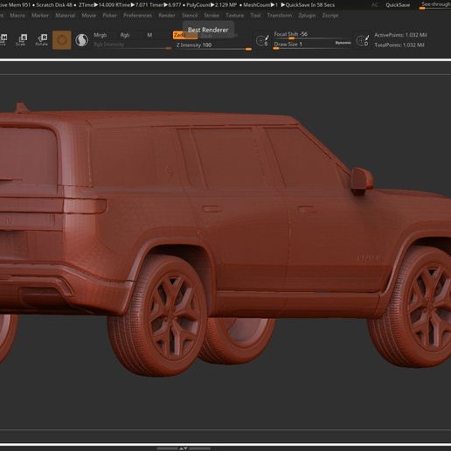451x451 pixels.
Task: Open the Render menu
Action: 167,16
